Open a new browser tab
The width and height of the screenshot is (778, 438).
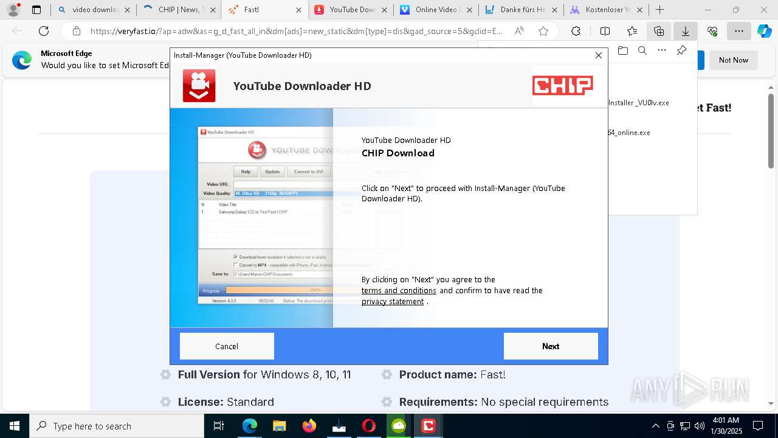[x=660, y=10]
